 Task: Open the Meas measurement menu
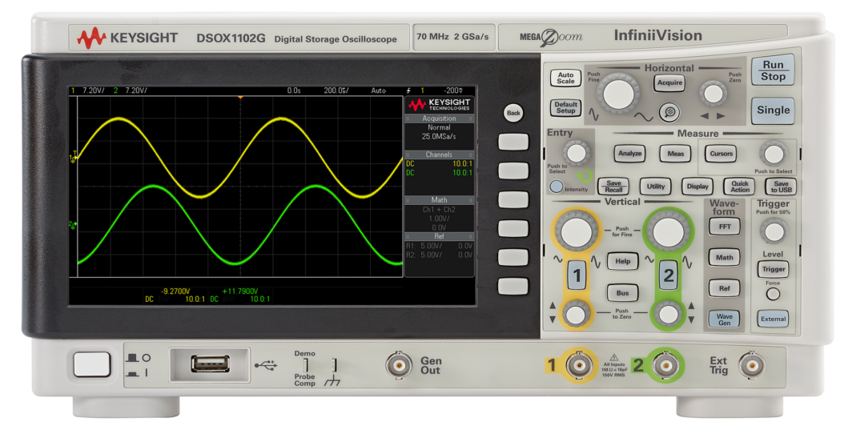(676, 154)
